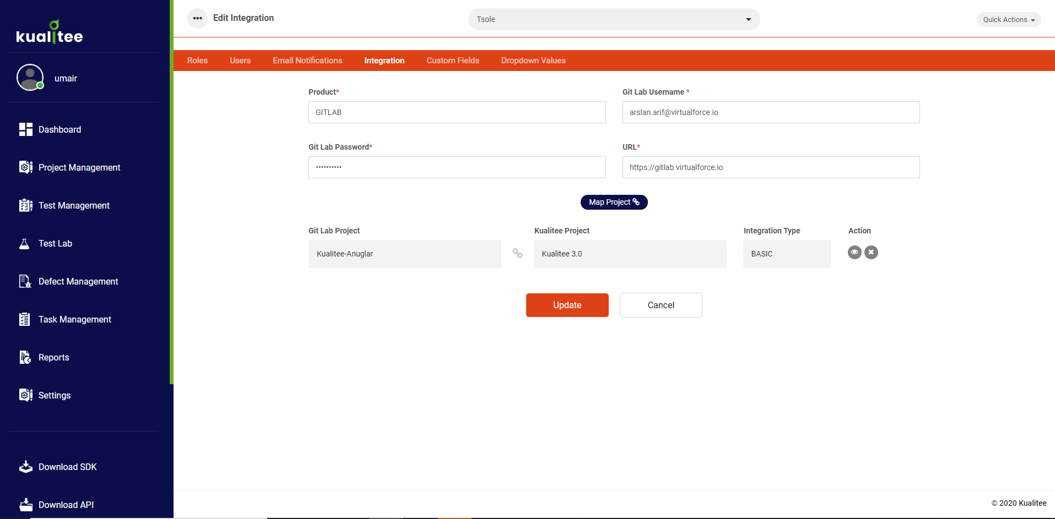Click the Dashboard grid icon

[x=26, y=129]
